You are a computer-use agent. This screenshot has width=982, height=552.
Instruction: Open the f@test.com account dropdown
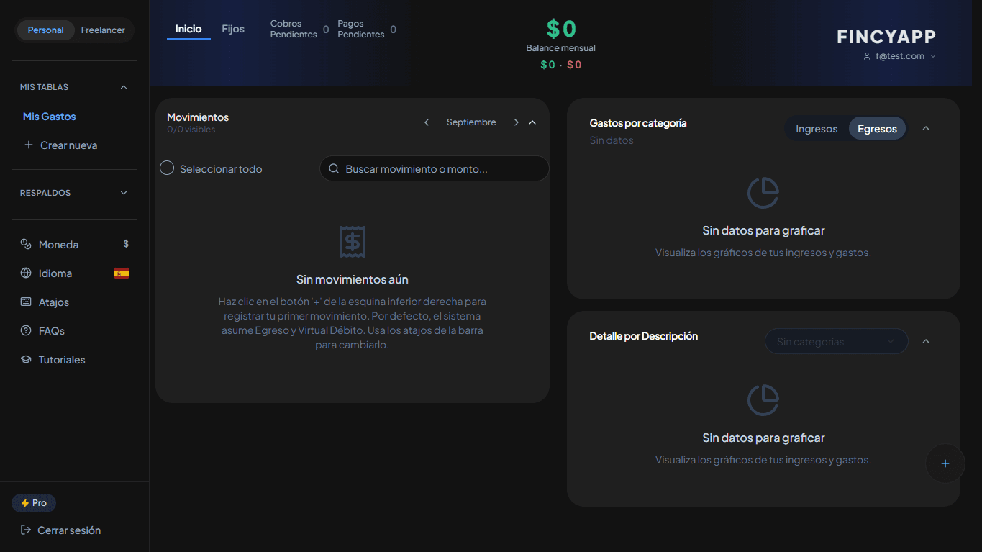pos(900,56)
